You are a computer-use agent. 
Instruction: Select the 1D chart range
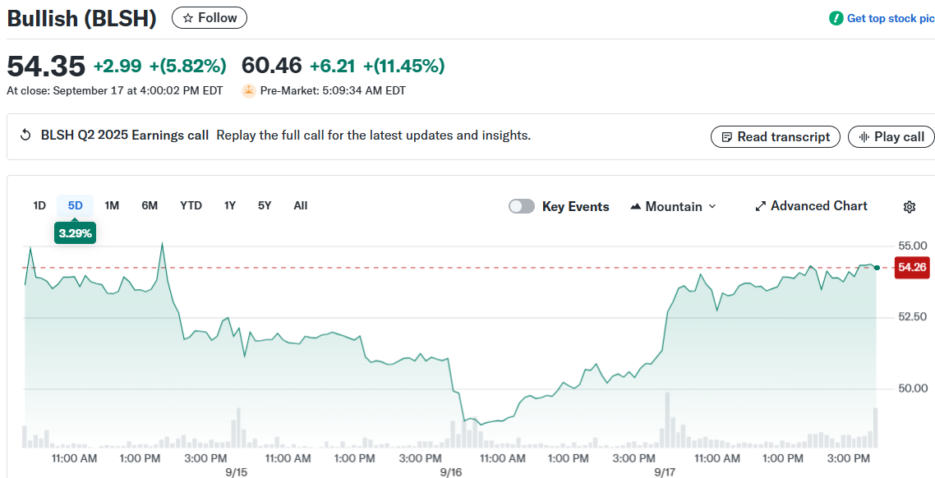tap(39, 205)
